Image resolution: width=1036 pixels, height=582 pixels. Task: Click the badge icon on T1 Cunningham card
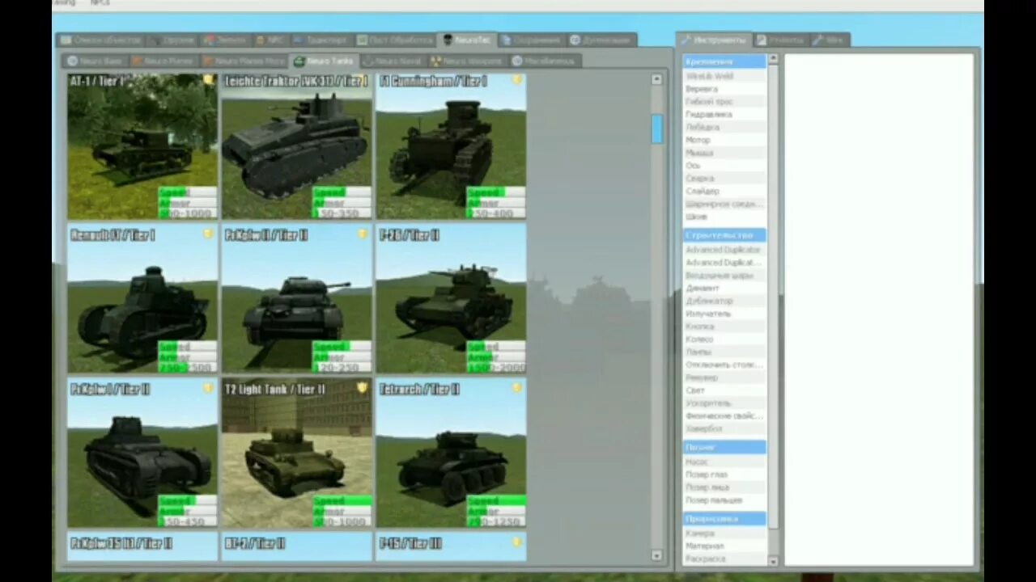click(x=516, y=80)
